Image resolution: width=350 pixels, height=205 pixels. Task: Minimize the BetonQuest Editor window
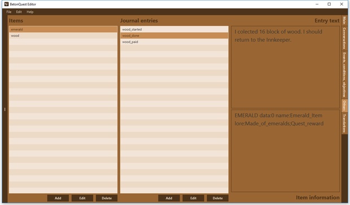click(317, 4)
